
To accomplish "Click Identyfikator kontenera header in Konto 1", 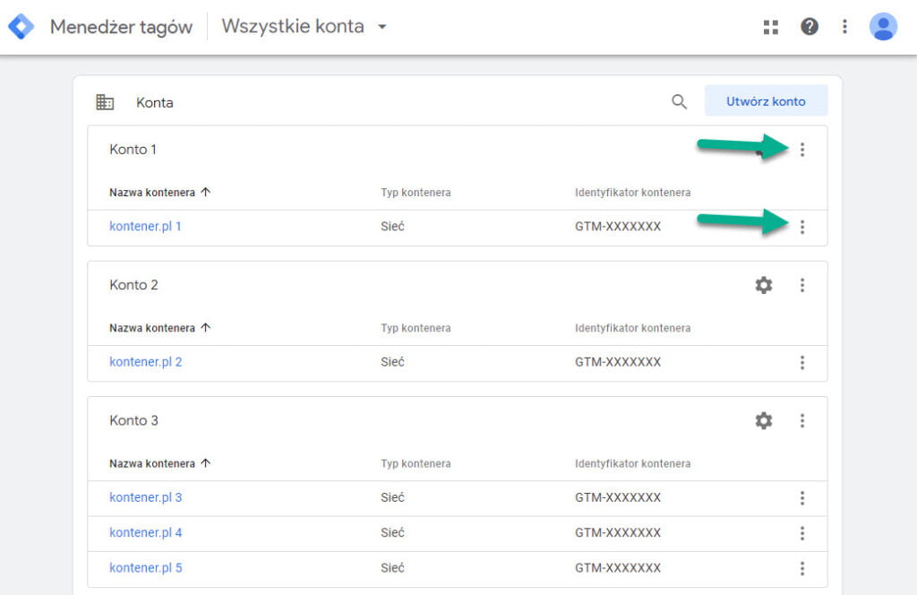I will (633, 193).
